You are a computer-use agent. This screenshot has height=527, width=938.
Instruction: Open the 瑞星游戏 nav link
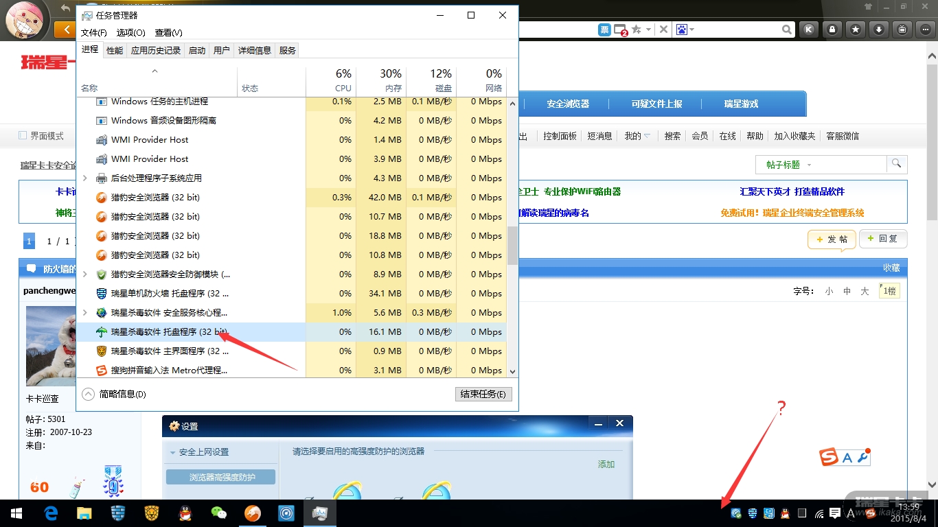(741, 104)
